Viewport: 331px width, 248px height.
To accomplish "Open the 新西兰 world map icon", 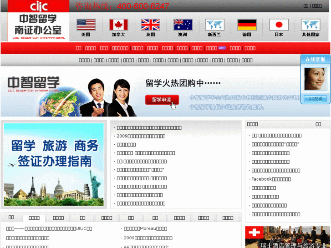I will click(215, 25).
